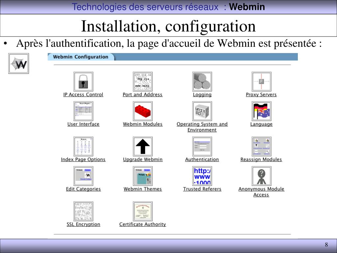Follow the IP Access Control link
The height and width of the screenshot is (253, 337).
83,95
